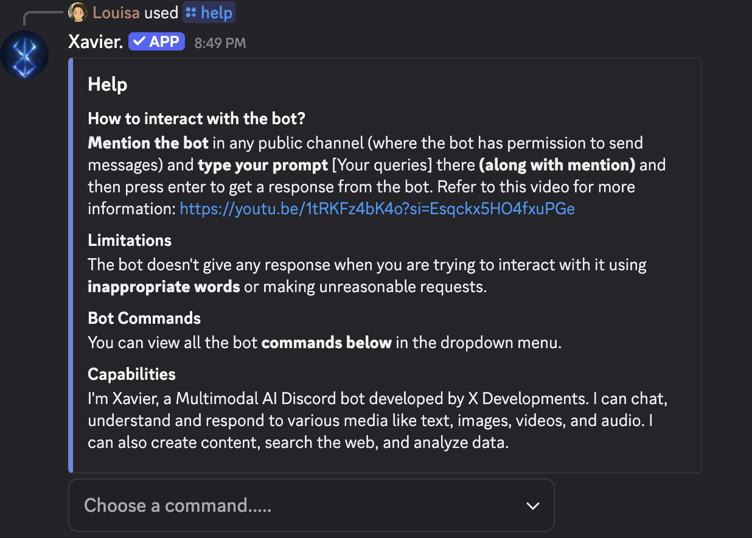Open the youtu.be video link

click(377, 209)
